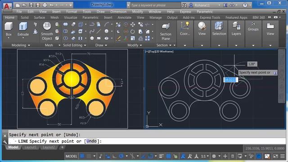The width and height of the screenshot is (288, 162).
Task: Click the Smooth Object mesh tool
Action: 47,31
